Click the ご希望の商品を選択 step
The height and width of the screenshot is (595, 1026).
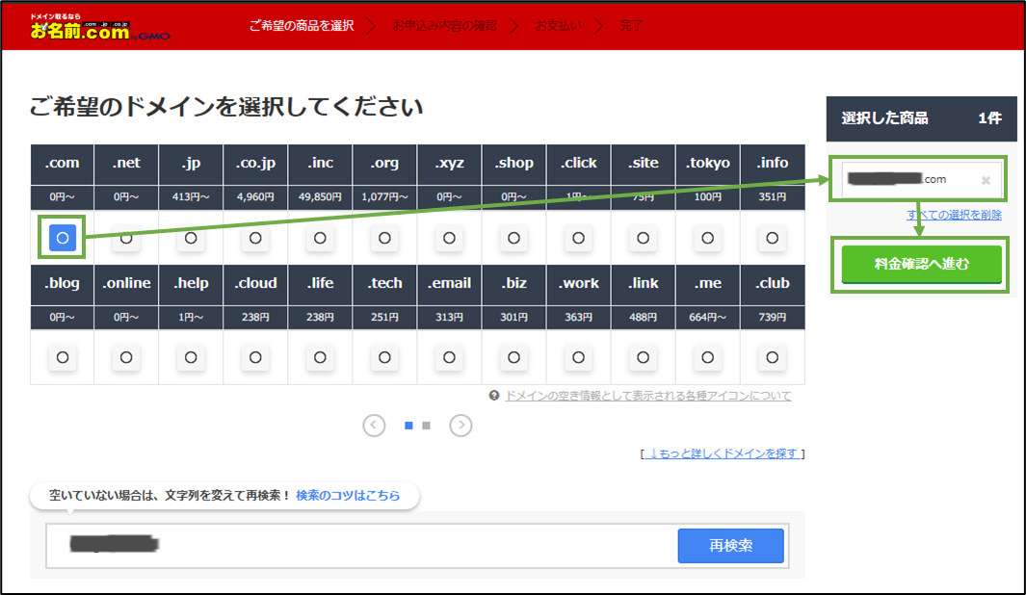coord(302,25)
